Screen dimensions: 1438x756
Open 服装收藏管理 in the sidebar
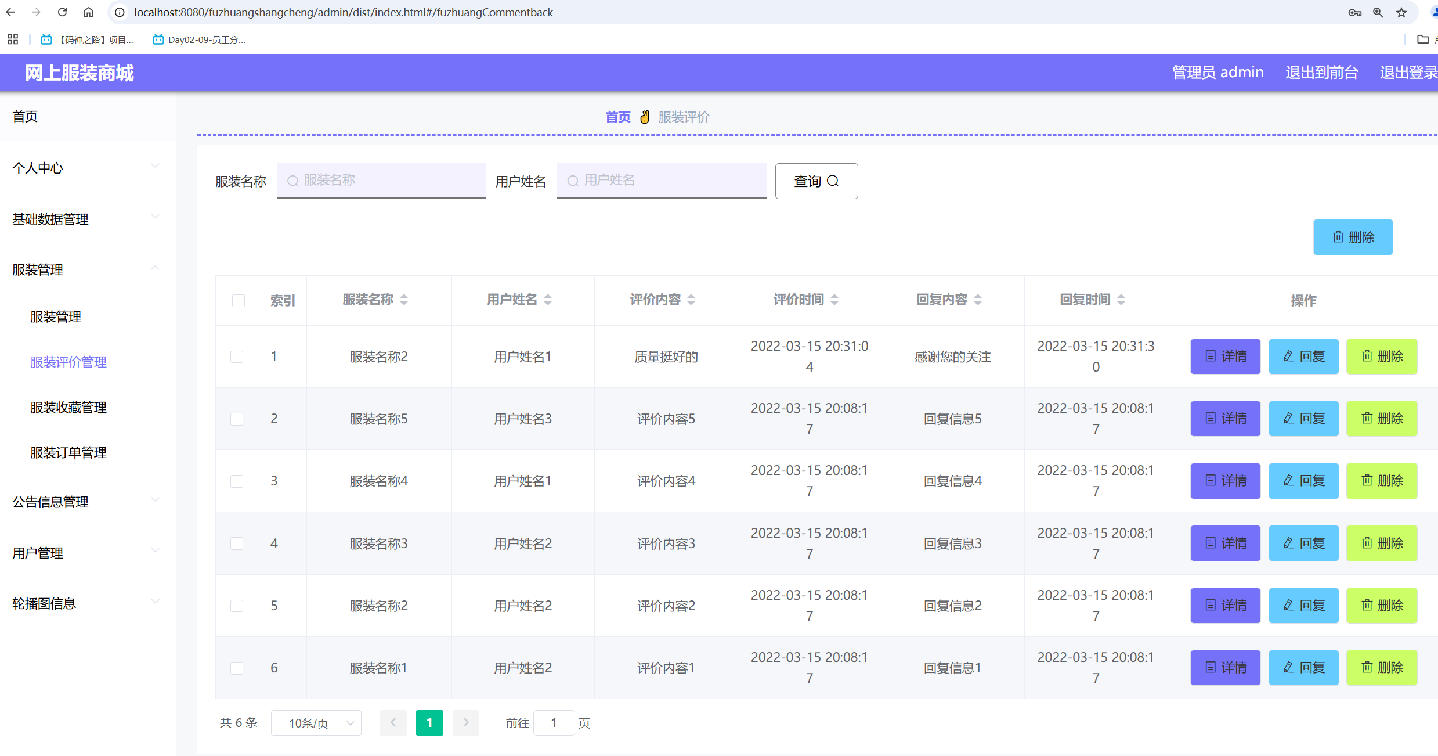(x=68, y=407)
